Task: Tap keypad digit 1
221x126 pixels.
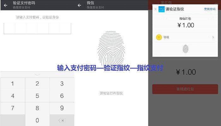Action: [x=13, y=84]
